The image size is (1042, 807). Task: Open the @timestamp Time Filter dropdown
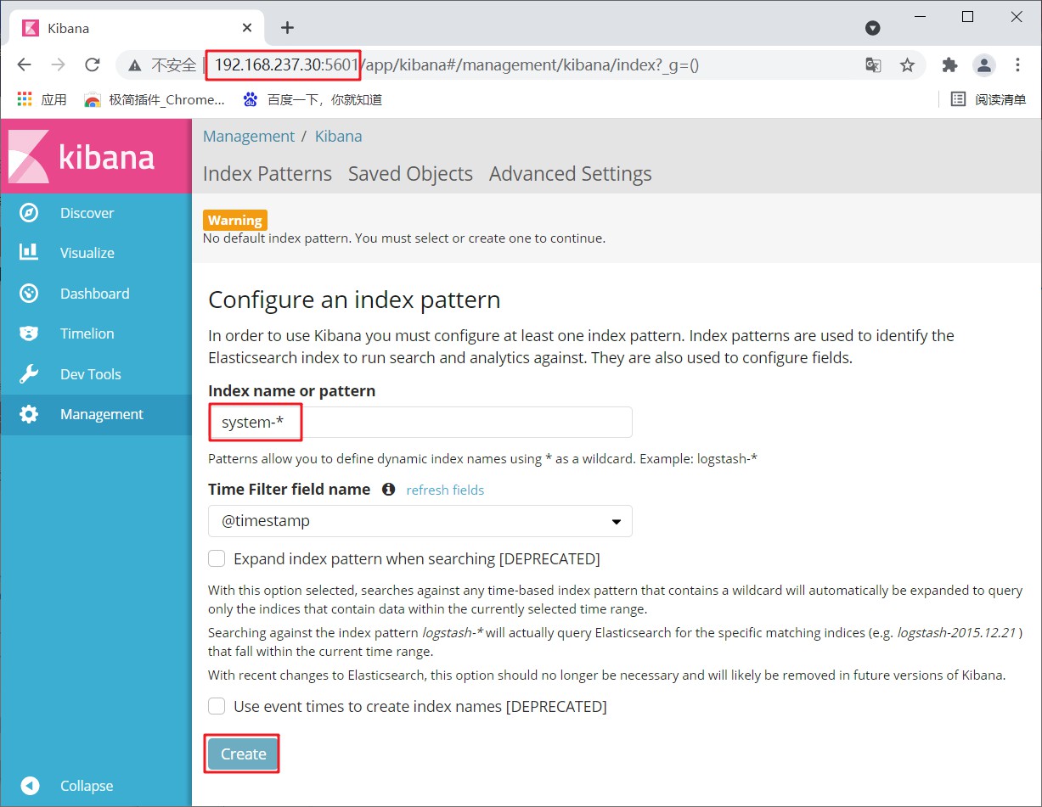tap(420, 521)
